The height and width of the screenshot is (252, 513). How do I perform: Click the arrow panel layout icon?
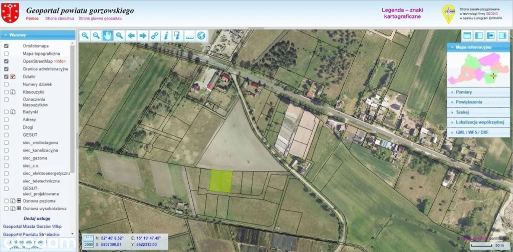pos(491,35)
